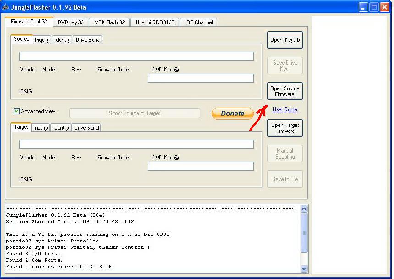Select the Source panel Inquiry tab
This screenshot has height=279, width=394.
tap(42, 40)
